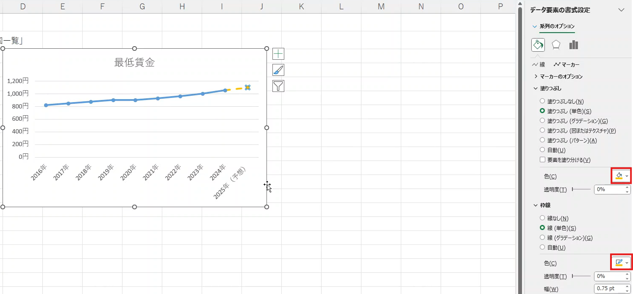The width and height of the screenshot is (633, 294).
Task: Click the Chart Elements plus icon
Action: pyautogui.click(x=278, y=54)
